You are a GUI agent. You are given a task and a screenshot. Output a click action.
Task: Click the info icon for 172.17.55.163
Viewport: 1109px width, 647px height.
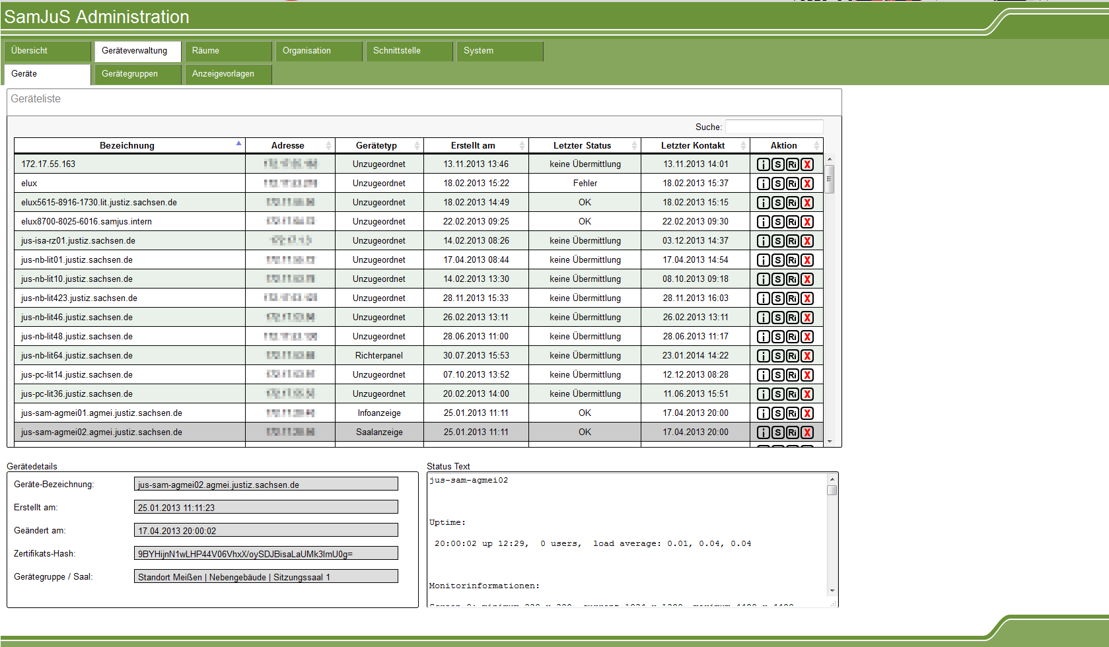(x=763, y=164)
